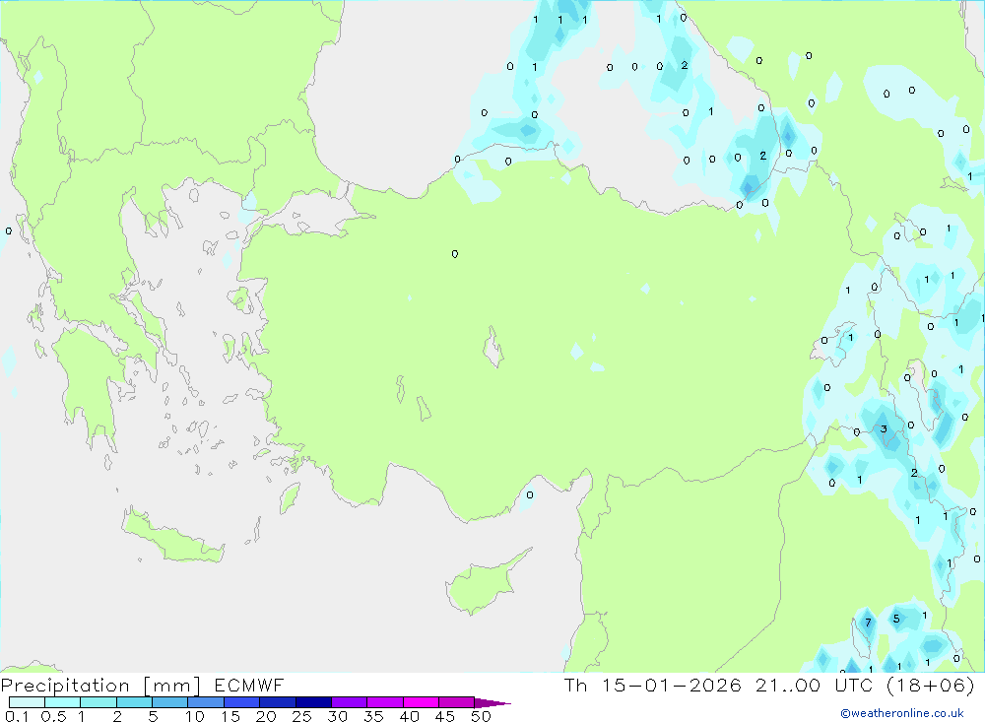Click the 5–10 mm blue legend swatch

coord(169,702)
